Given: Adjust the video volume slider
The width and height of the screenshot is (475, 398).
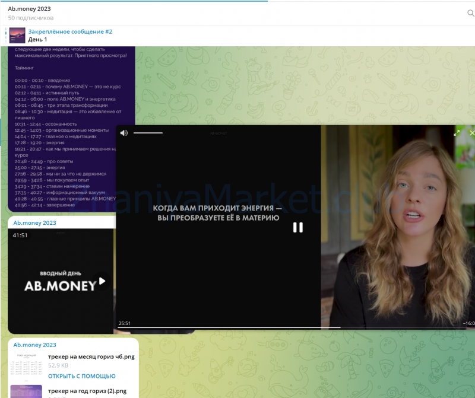Looking at the screenshot, I should click(x=148, y=133).
